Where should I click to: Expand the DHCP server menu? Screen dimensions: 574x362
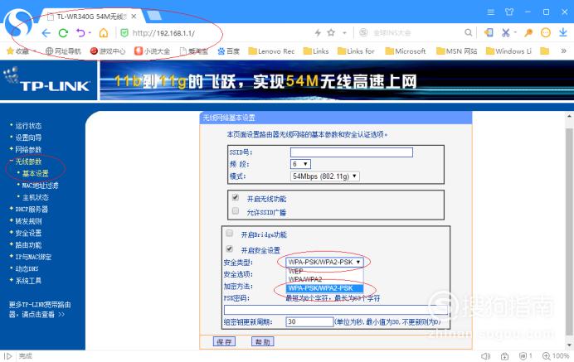tap(32, 209)
